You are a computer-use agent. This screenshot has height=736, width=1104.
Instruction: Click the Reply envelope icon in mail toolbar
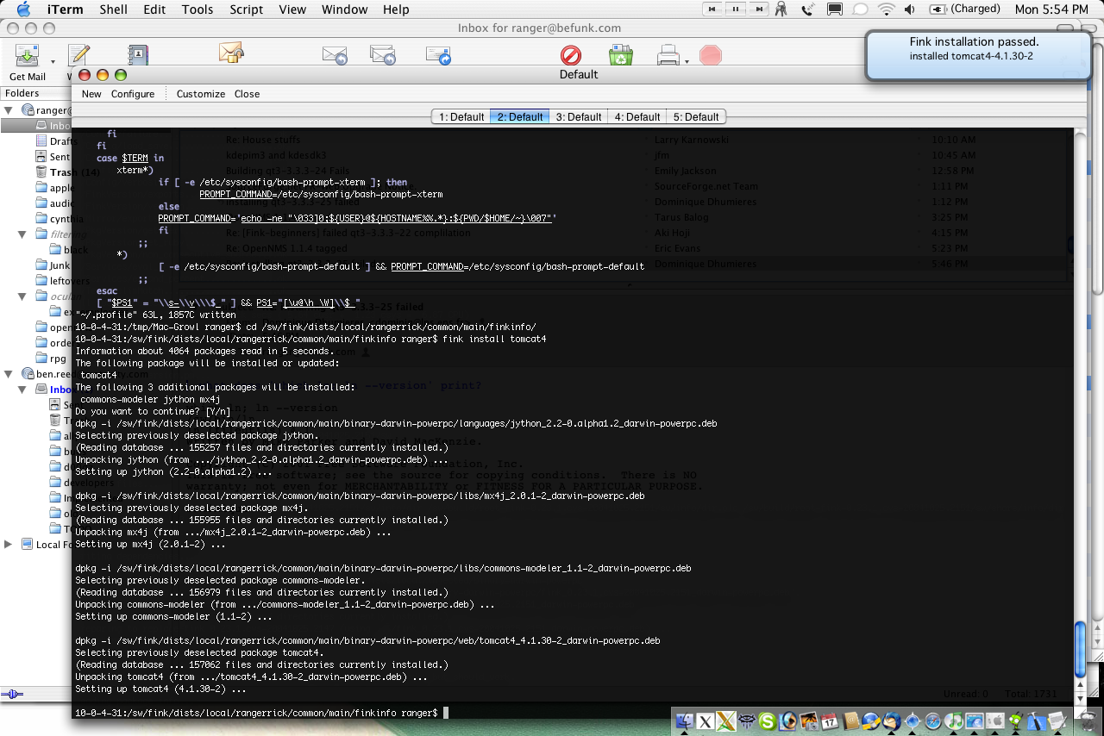[334, 56]
